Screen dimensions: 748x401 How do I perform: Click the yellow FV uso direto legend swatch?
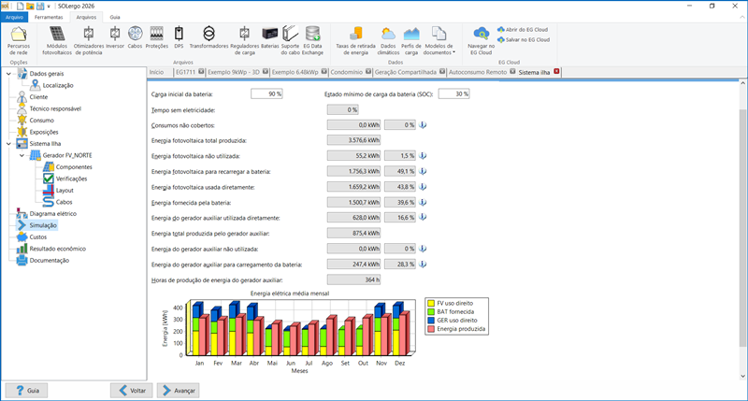[429, 304]
